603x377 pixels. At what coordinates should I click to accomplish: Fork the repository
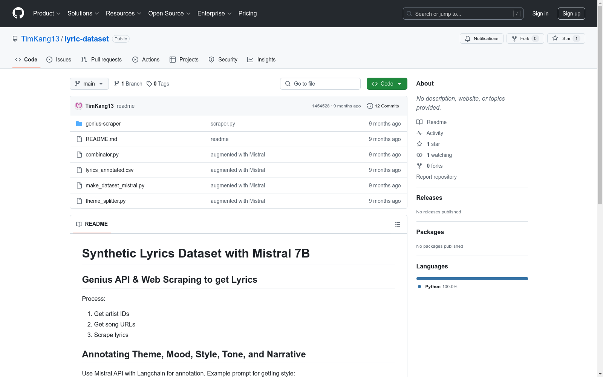tap(525, 38)
